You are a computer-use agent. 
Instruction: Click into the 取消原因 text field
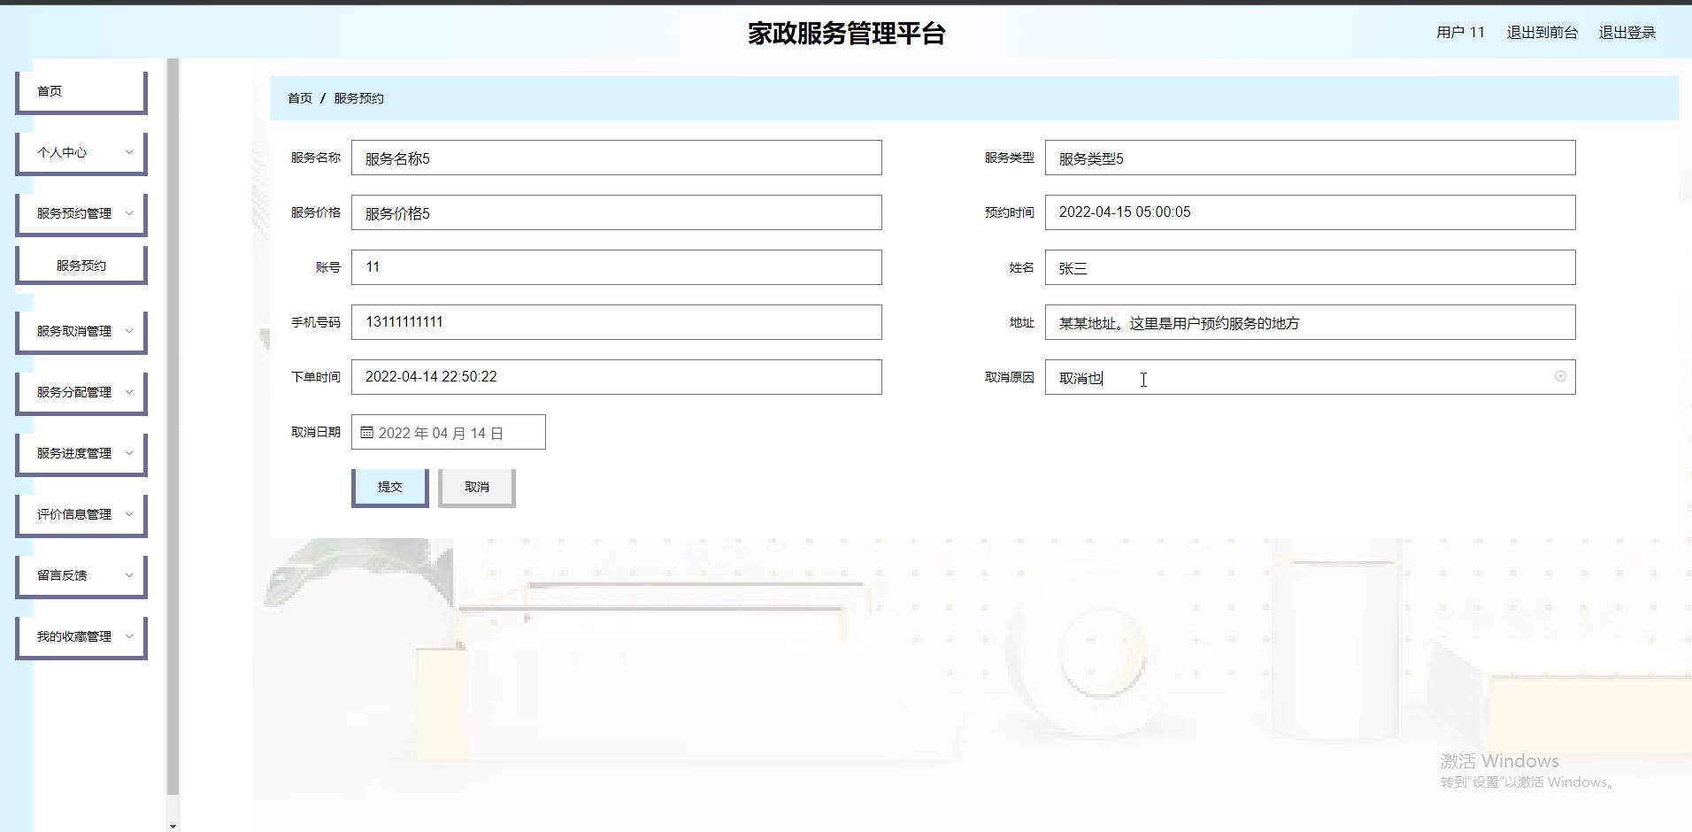pyautogui.click(x=1311, y=377)
